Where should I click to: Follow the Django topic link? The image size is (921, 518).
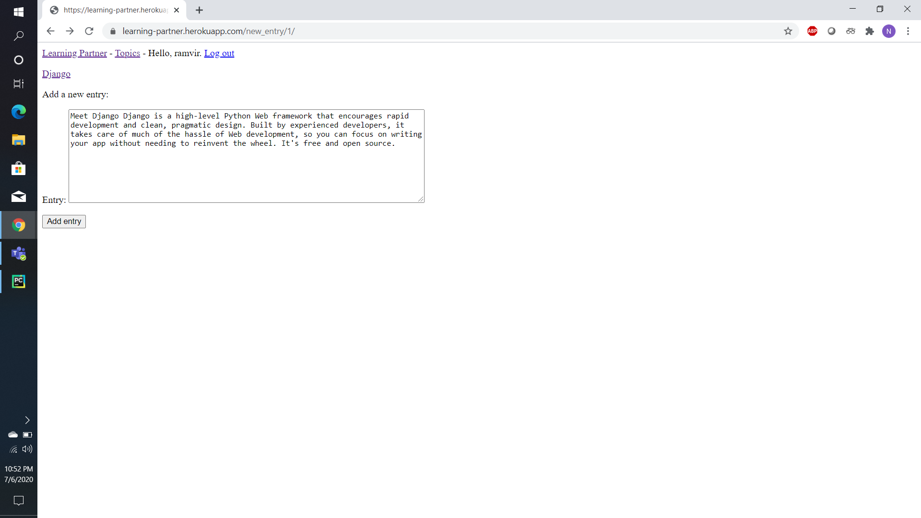click(x=56, y=73)
